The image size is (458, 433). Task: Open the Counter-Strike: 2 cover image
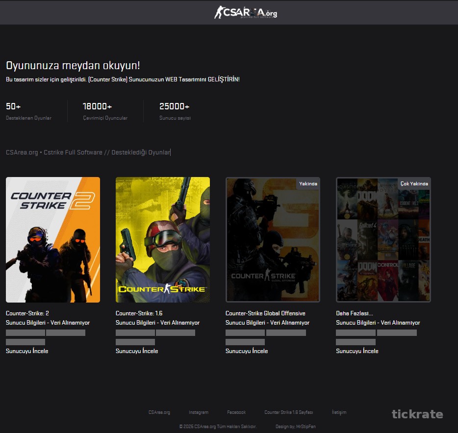point(52,239)
